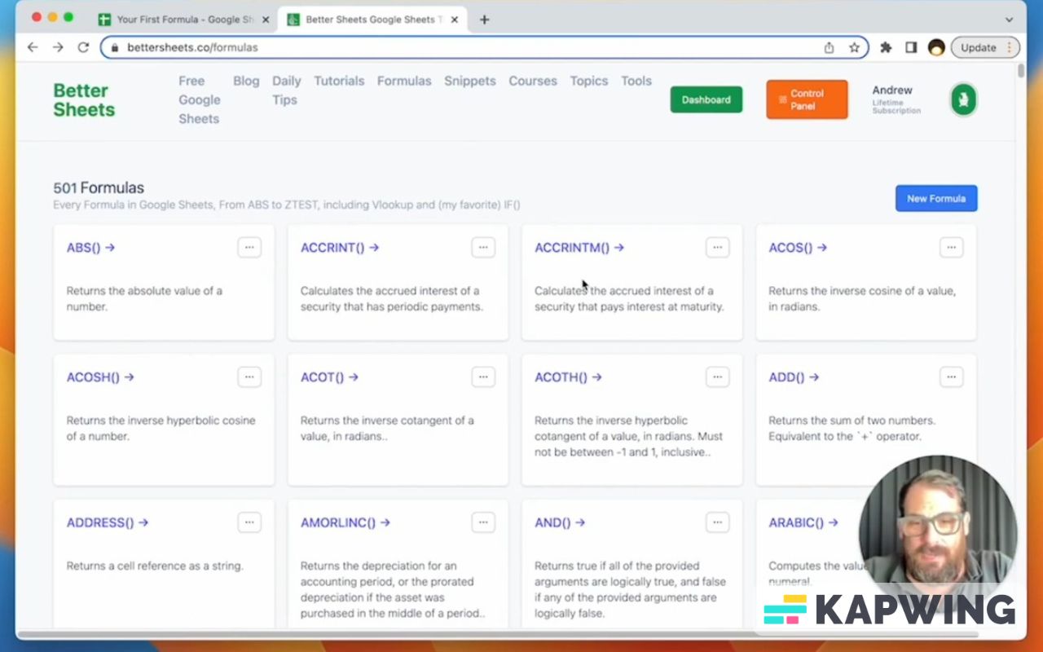
Task: Open the ACOS() formula link
Action: point(798,247)
